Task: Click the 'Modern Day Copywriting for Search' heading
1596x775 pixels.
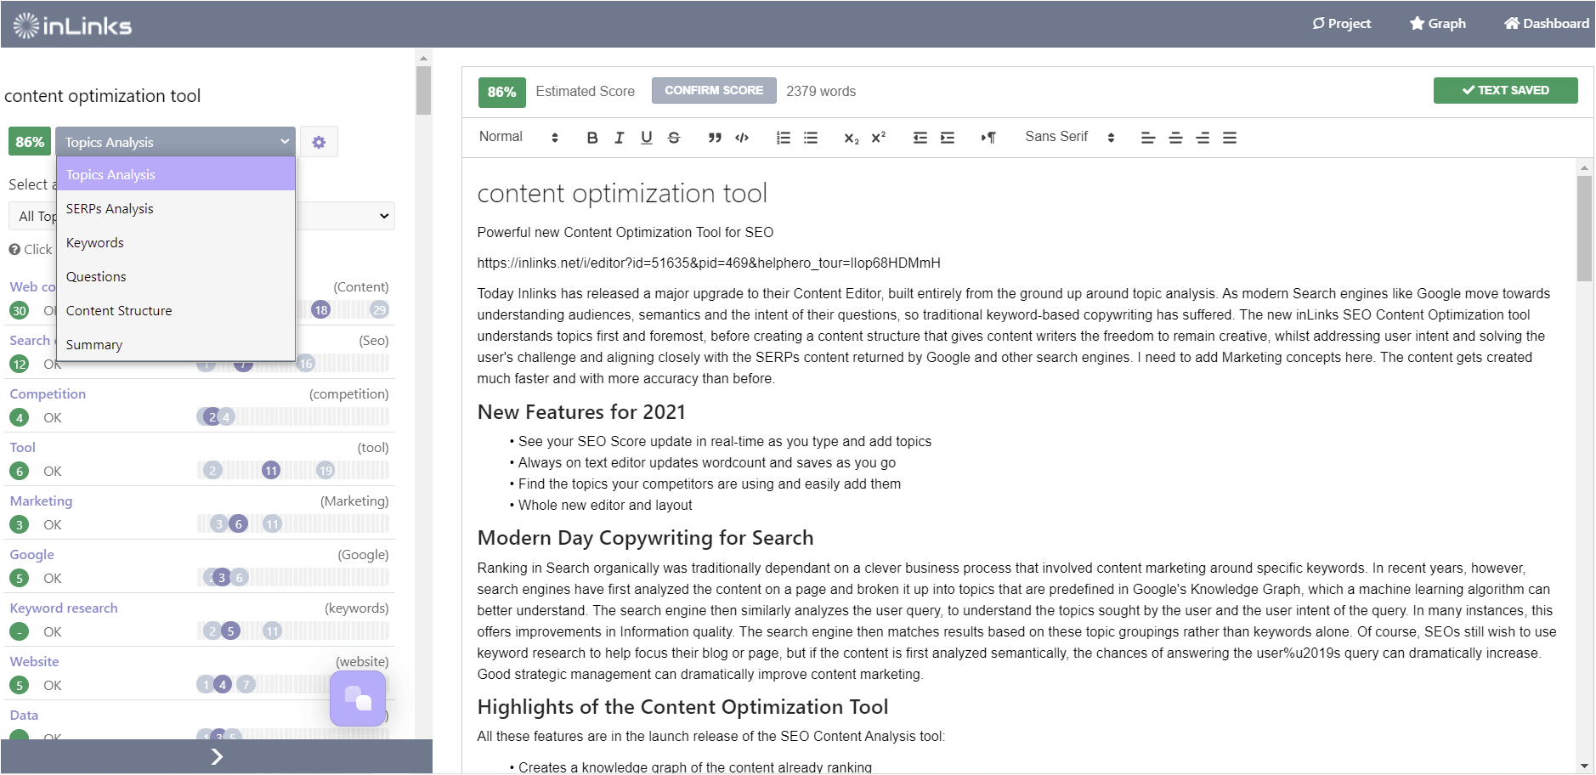Action: [646, 538]
